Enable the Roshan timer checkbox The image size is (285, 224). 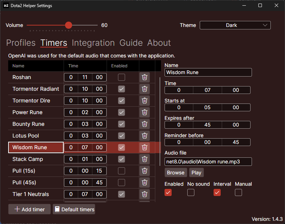point(121,77)
